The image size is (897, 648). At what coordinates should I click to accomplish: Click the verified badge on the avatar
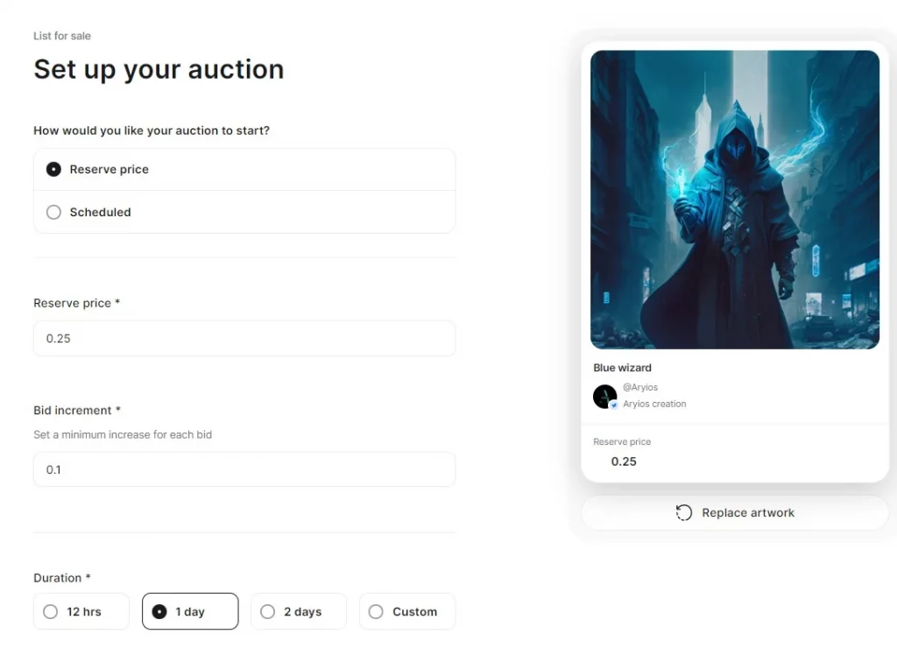click(x=614, y=405)
